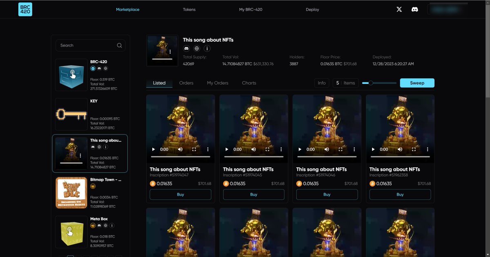
Task: Open My BRC-420 in top navigation
Action: coord(251,9)
